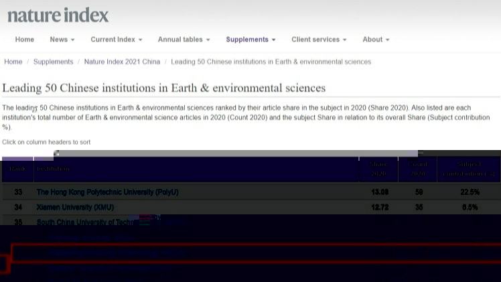This screenshot has width=501, height=282.
Task: Open Nature Index 2021 China breadcrumb
Action: pos(122,62)
